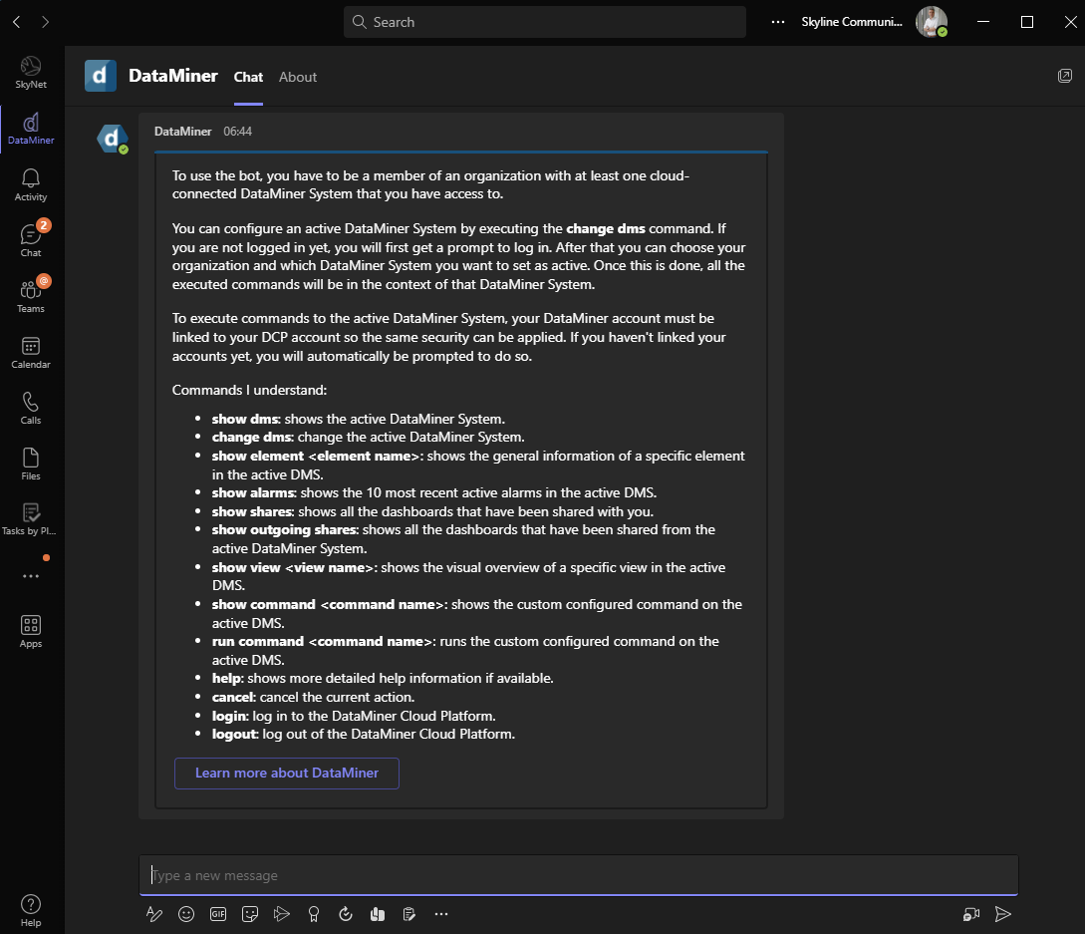
Task: Click the Skyline Communi... organization name
Action: (x=852, y=22)
